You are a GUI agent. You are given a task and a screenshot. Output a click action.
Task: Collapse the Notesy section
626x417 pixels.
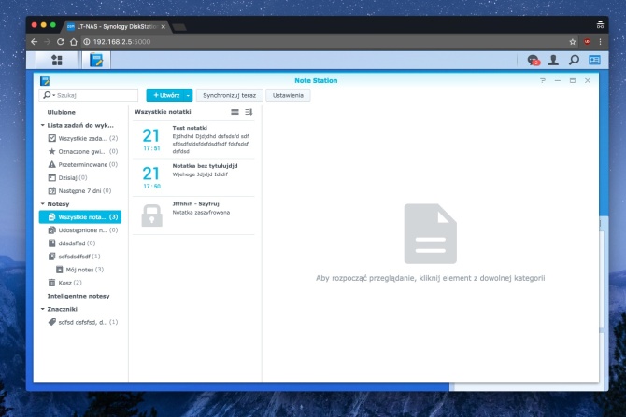pyautogui.click(x=43, y=203)
